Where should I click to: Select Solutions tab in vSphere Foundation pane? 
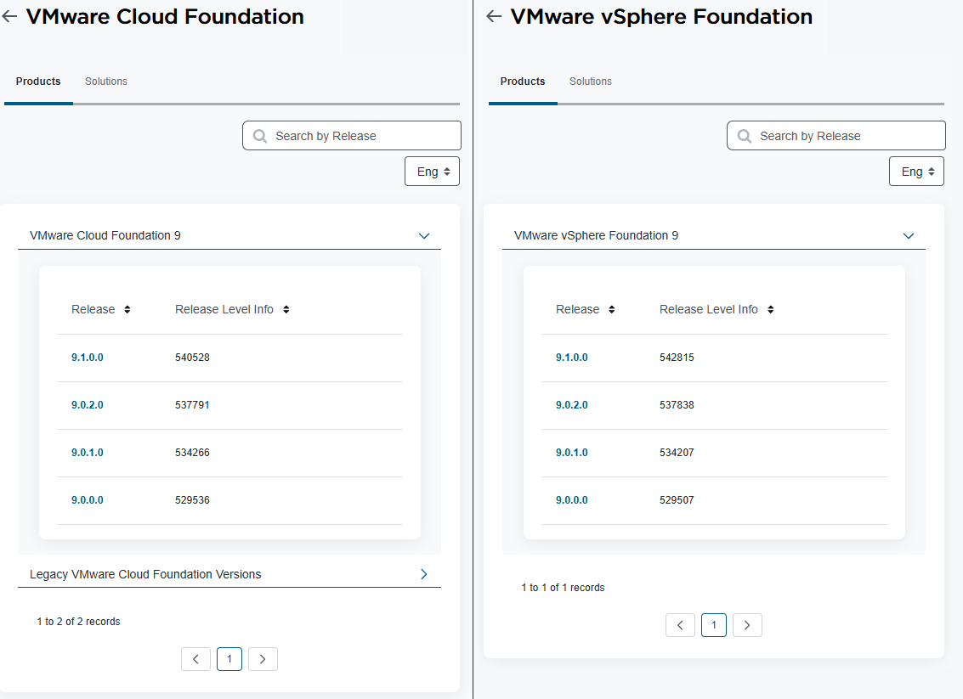point(591,81)
